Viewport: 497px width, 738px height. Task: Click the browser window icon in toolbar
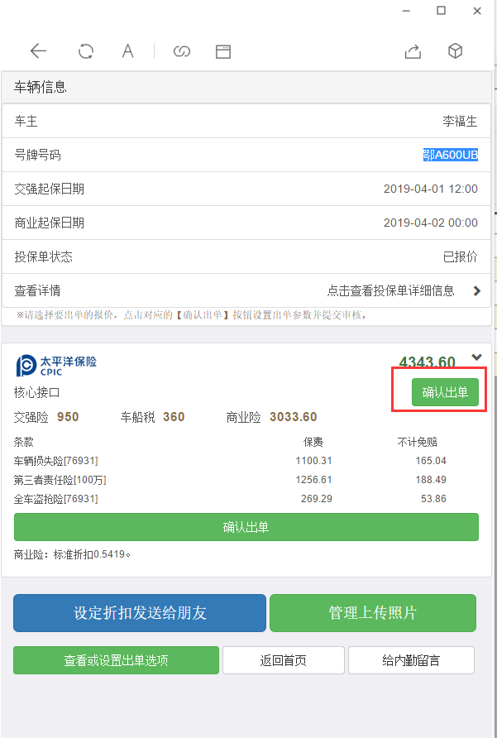[x=223, y=51]
